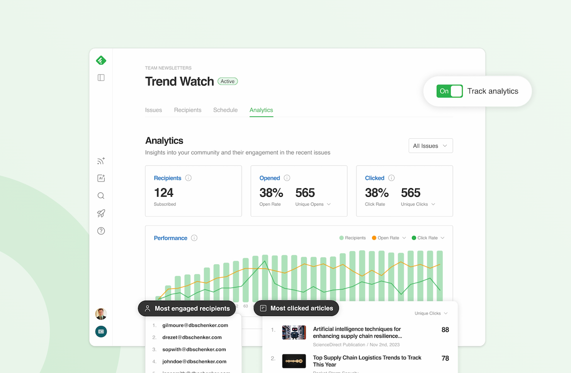Click the Most clicked articles pill
The width and height of the screenshot is (571, 373).
tap(296, 308)
